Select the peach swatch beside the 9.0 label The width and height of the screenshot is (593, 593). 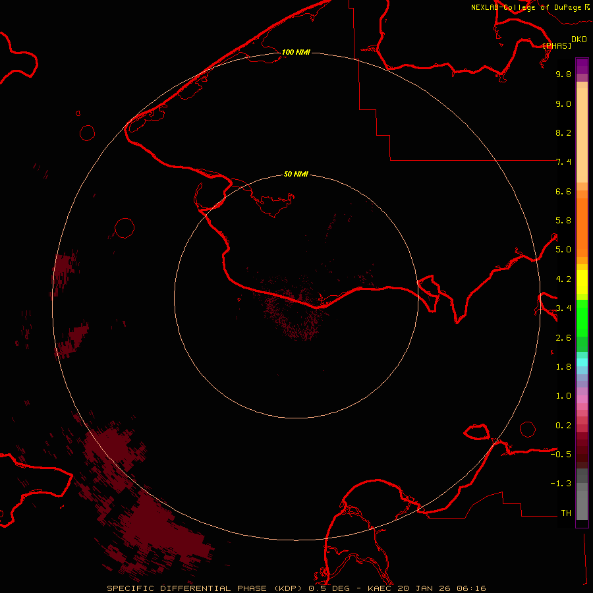point(582,104)
